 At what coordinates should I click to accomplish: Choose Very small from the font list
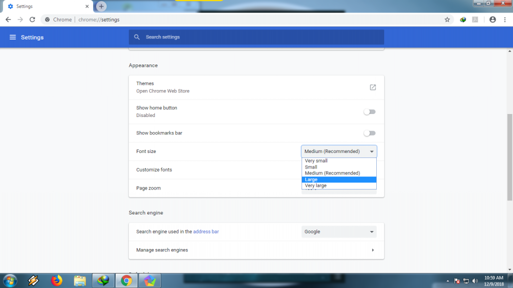click(x=339, y=161)
